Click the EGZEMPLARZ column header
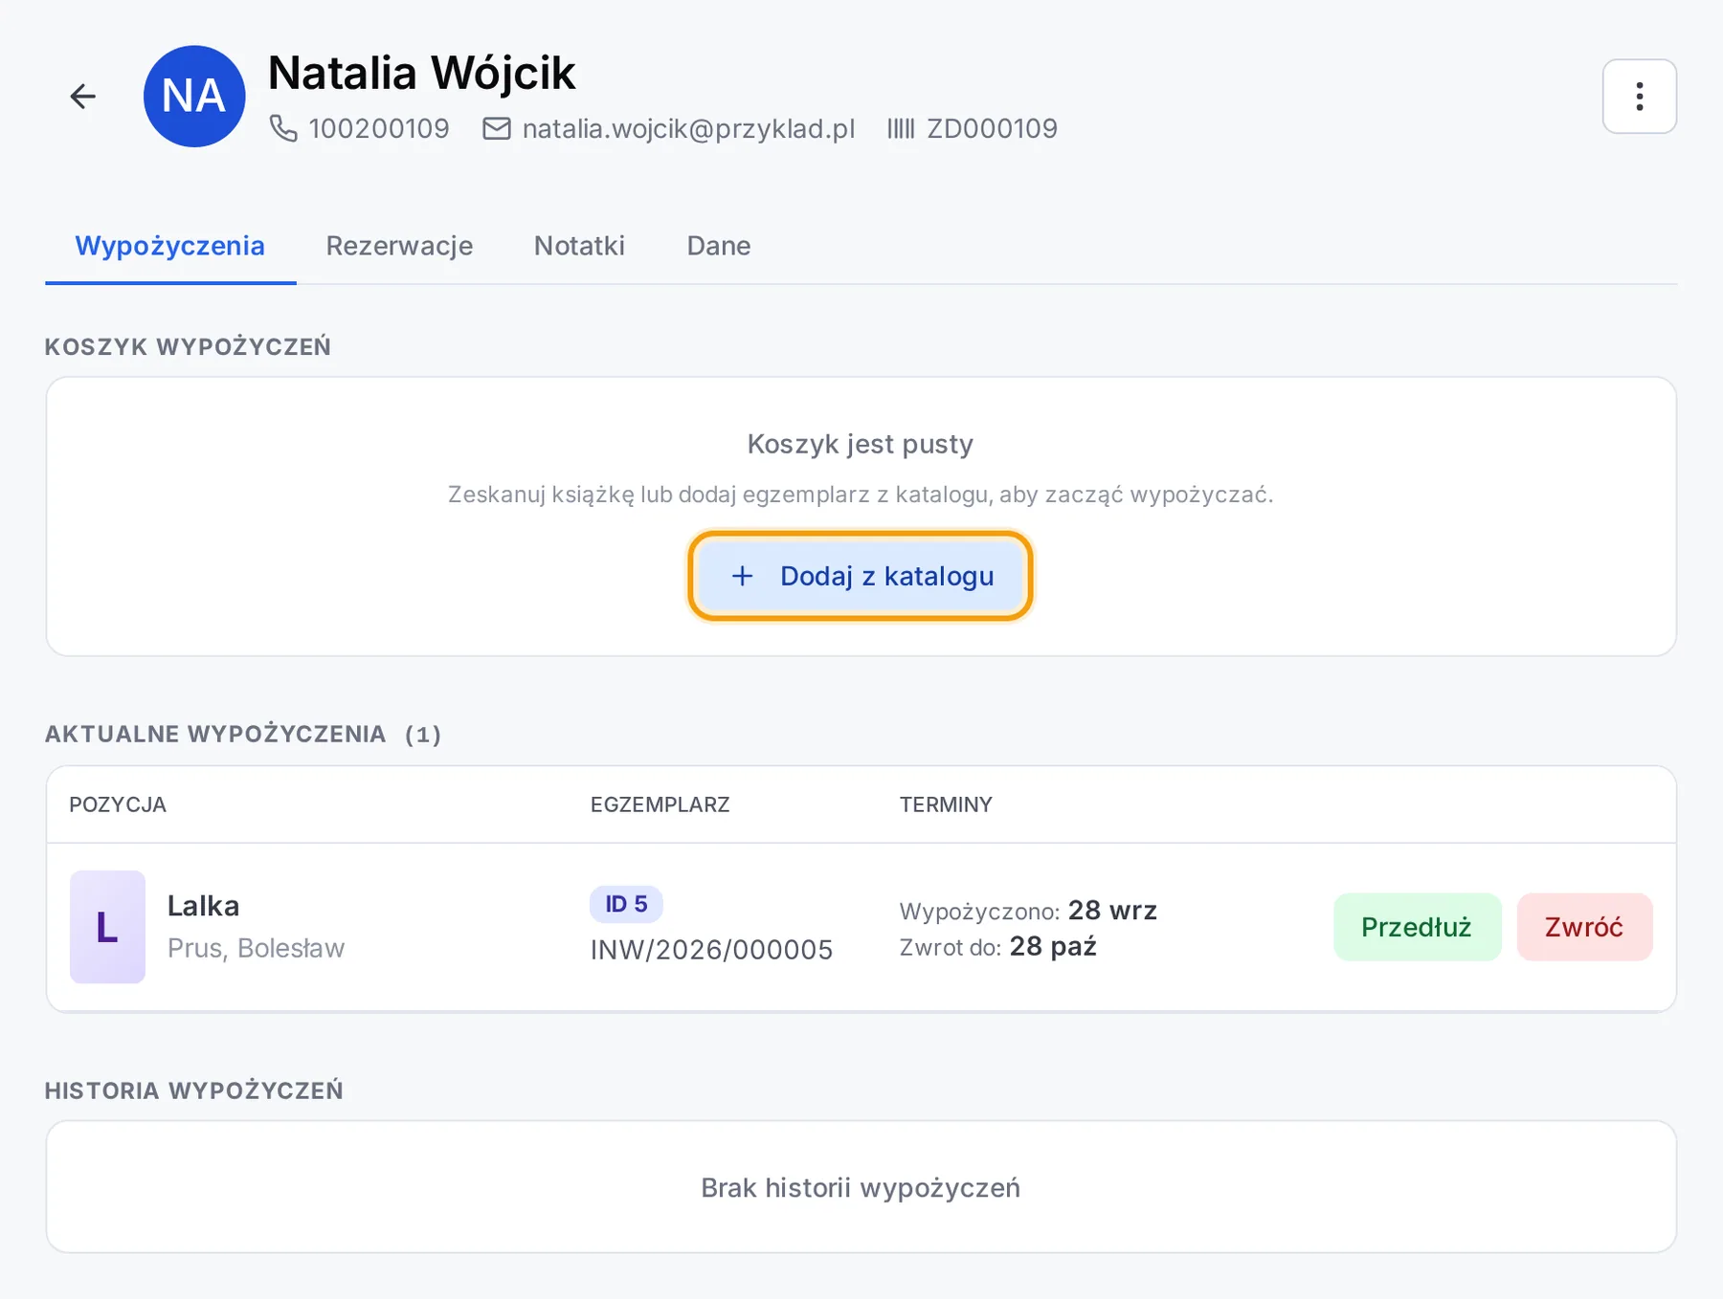The height and width of the screenshot is (1299, 1723). (x=660, y=804)
